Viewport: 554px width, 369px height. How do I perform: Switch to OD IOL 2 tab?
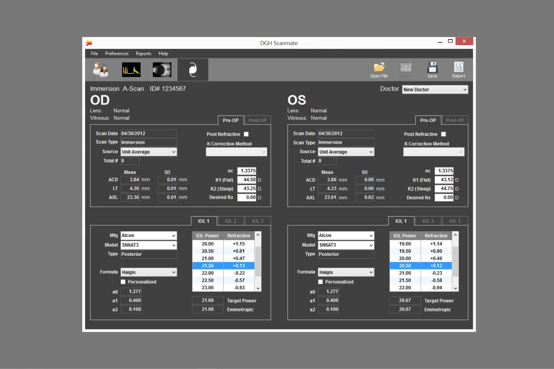coord(230,221)
